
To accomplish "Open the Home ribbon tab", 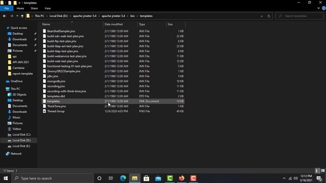I will (20, 8).
